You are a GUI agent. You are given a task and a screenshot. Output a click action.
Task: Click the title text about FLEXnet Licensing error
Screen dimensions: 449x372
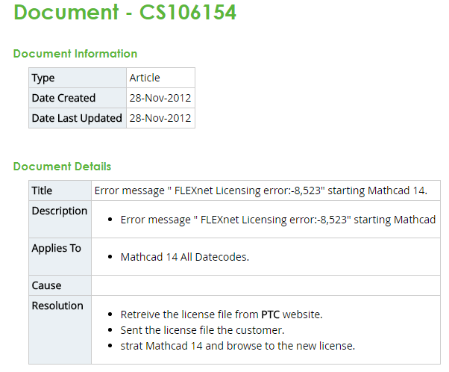[261, 190]
